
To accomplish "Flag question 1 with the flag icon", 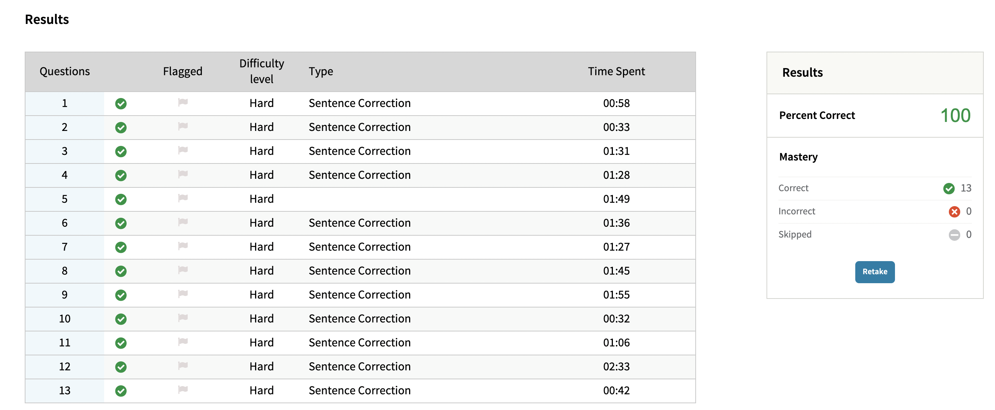I will click(x=183, y=102).
